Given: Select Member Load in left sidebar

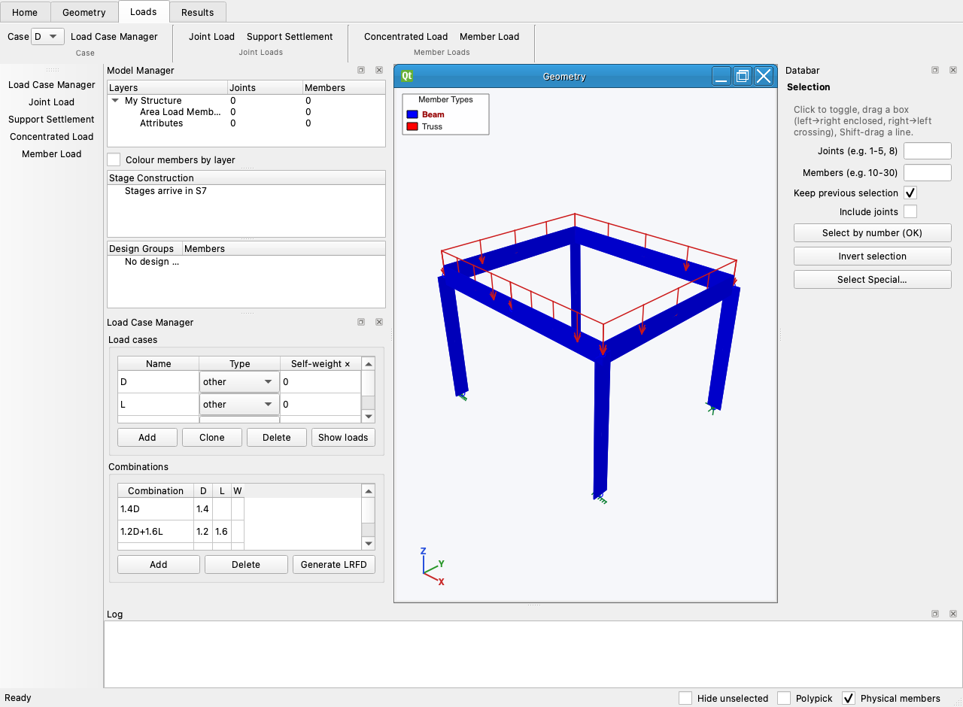Looking at the screenshot, I should point(52,153).
